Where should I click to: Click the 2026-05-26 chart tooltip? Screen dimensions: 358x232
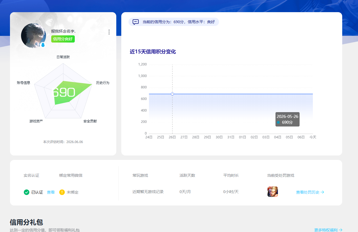coord(287,119)
